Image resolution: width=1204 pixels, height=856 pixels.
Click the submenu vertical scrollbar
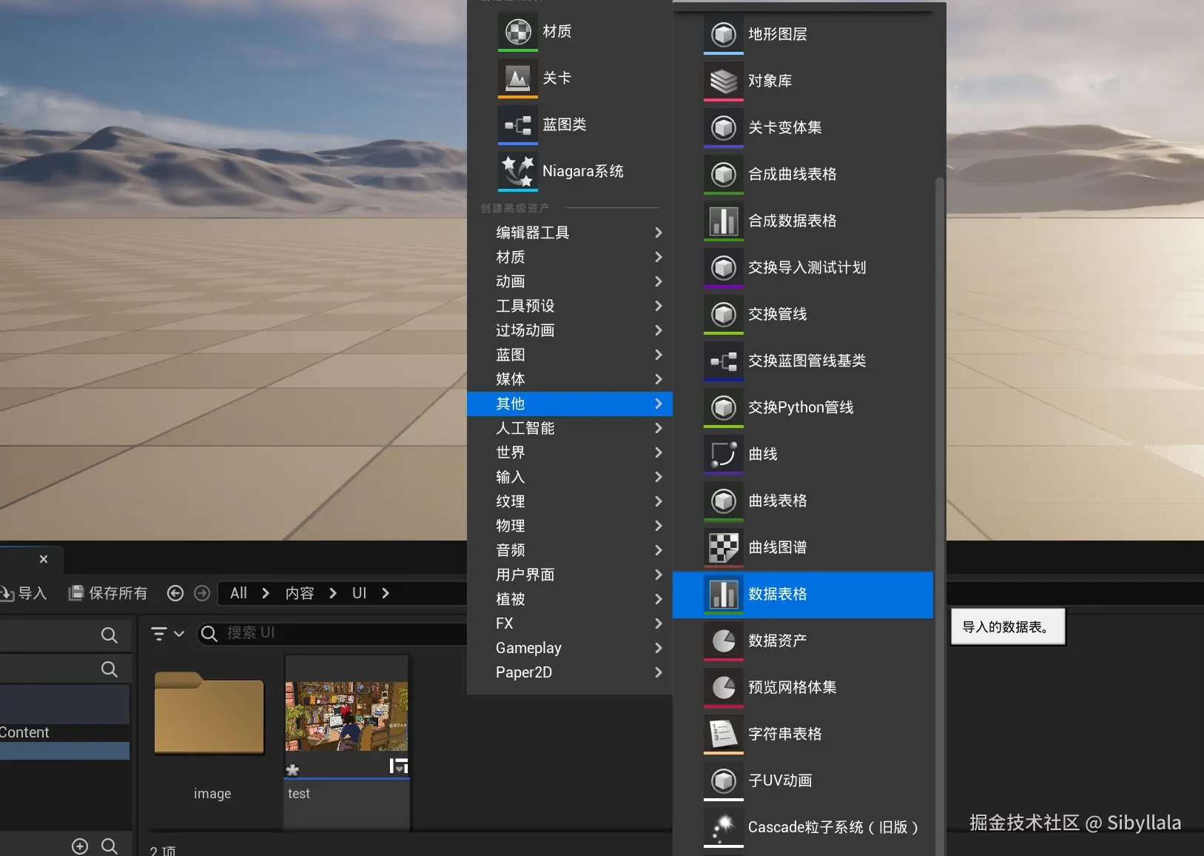coord(940,516)
